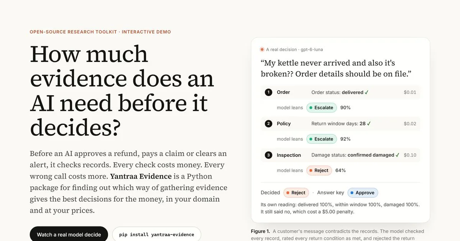Select the Escalate pill marked 90%
This screenshot has width=460, height=241.
point(322,107)
